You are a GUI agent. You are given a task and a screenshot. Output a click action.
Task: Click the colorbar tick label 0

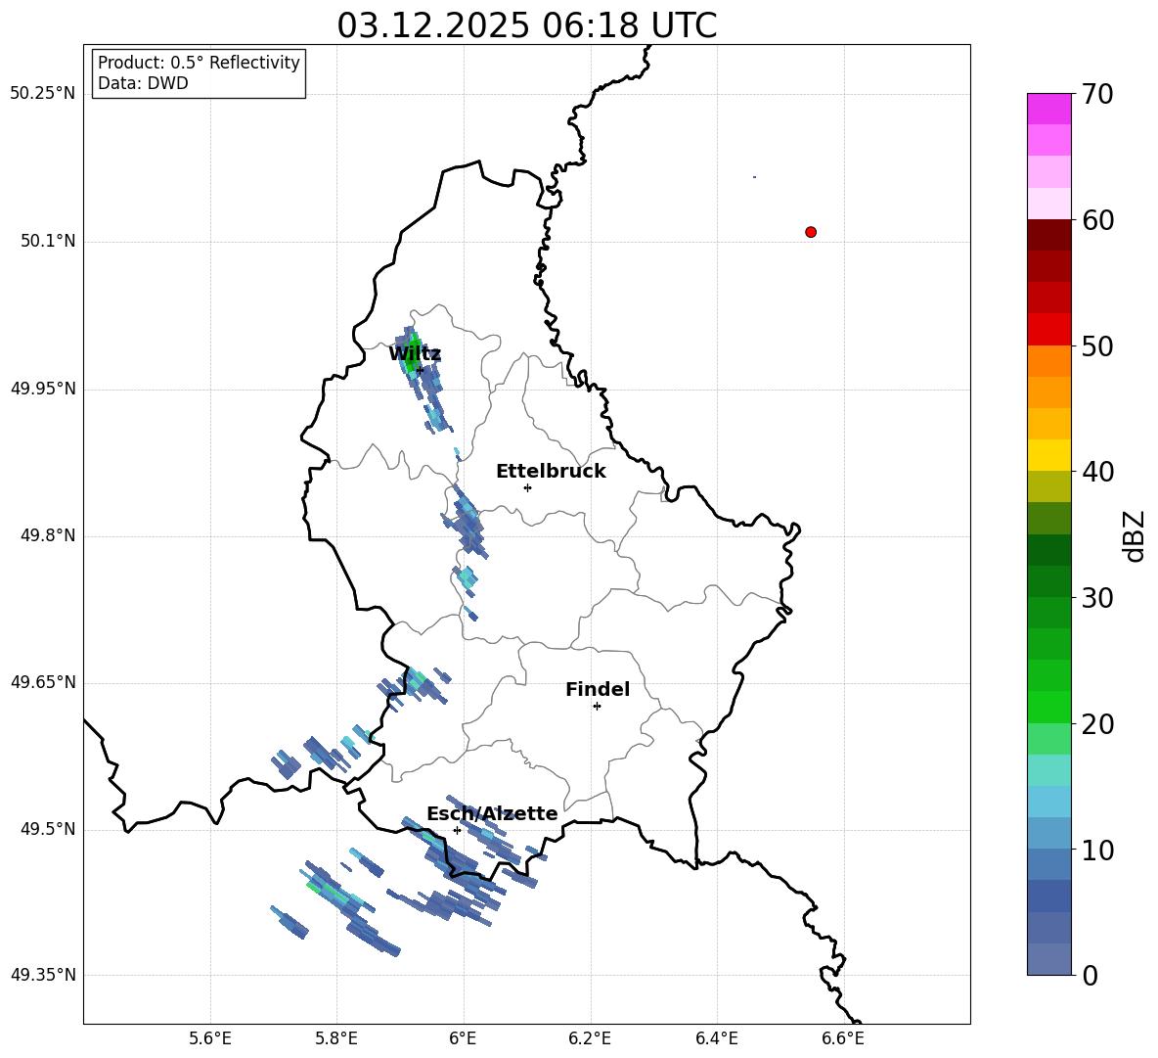(x=1090, y=975)
